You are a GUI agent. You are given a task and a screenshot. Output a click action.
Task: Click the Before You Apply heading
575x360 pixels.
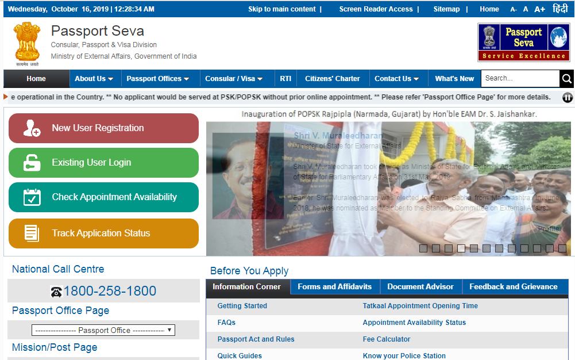(249, 271)
